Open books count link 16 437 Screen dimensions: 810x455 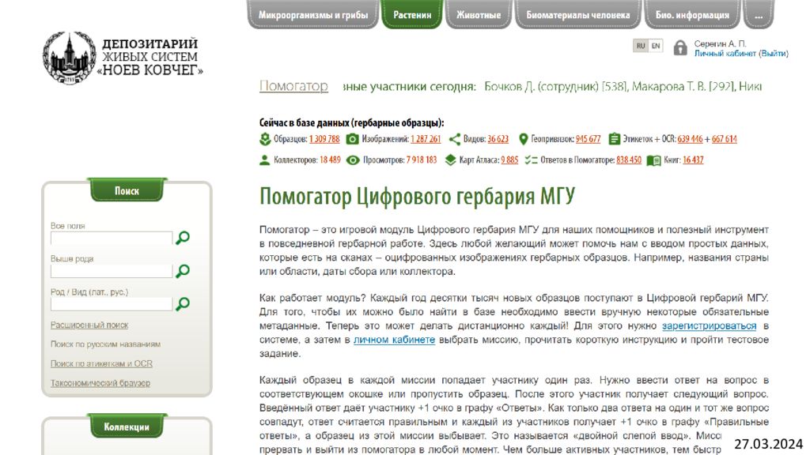[x=693, y=160]
